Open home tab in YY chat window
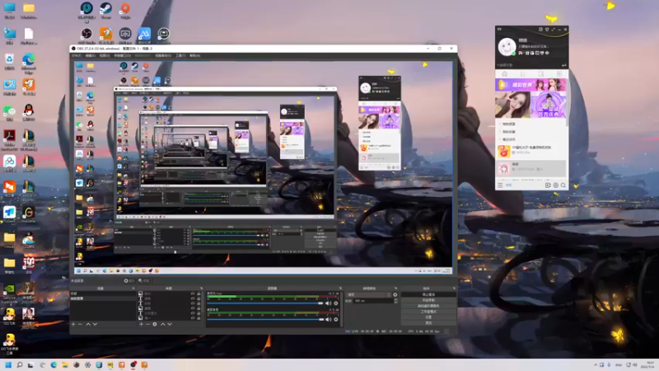 pyautogui.click(x=504, y=74)
